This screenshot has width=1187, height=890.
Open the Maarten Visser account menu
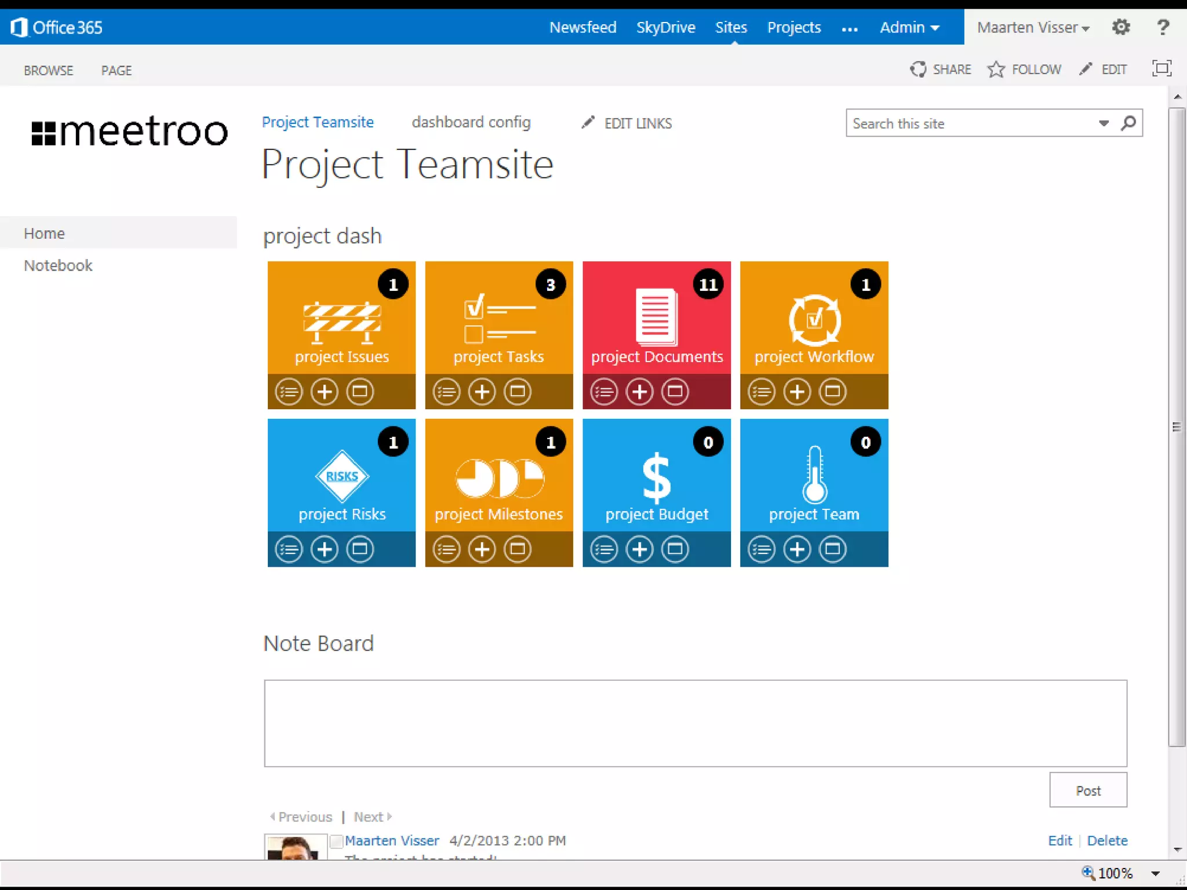(1032, 27)
